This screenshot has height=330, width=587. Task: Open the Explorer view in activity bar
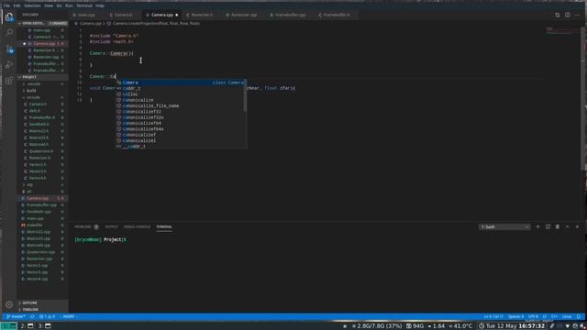[9, 16]
